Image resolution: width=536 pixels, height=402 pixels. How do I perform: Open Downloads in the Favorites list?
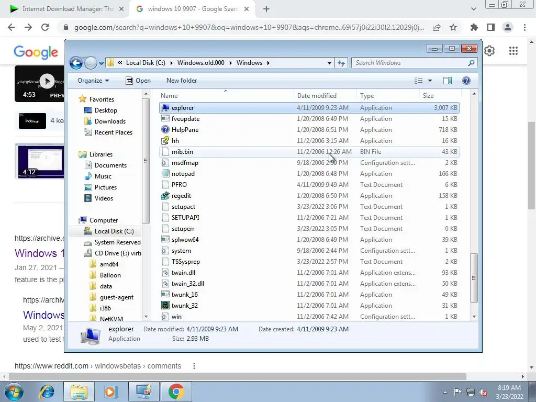pyautogui.click(x=110, y=121)
